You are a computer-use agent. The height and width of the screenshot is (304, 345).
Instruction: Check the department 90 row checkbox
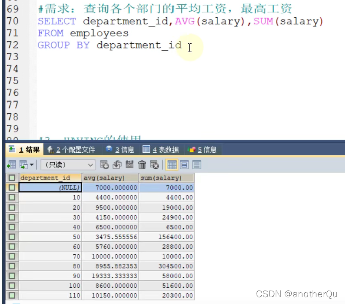[12, 276]
